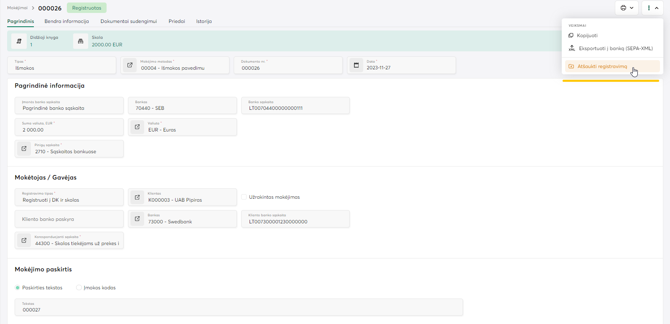Tick the Užrakintas mokėjimas checkbox

(x=244, y=197)
